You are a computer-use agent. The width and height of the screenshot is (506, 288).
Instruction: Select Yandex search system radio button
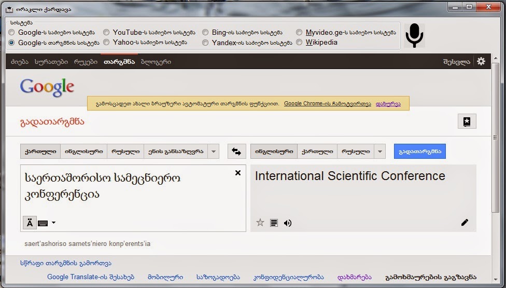click(x=205, y=43)
